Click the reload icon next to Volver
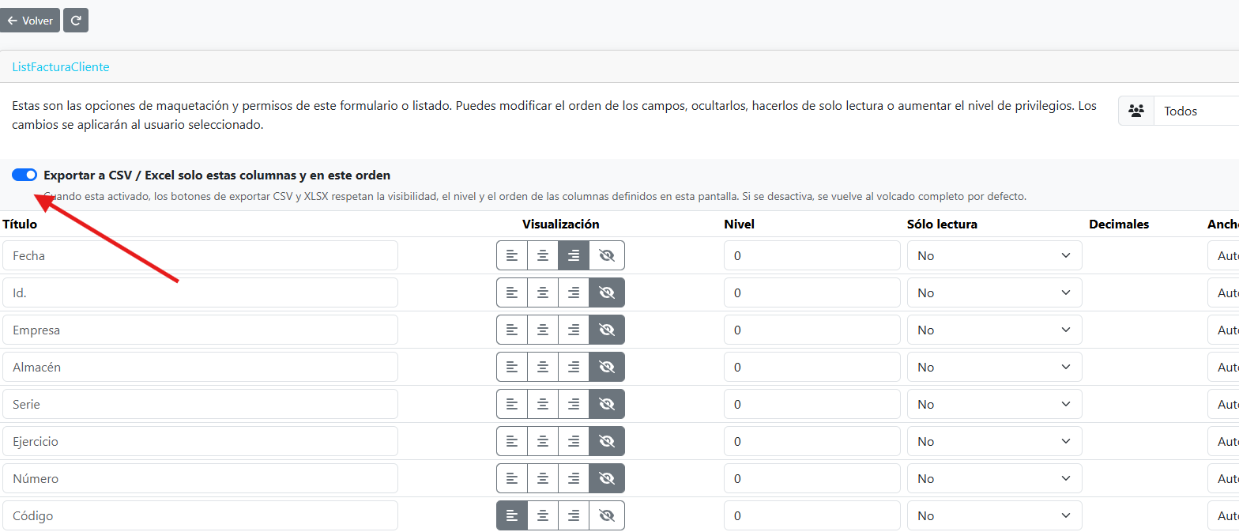 coord(76,21)
